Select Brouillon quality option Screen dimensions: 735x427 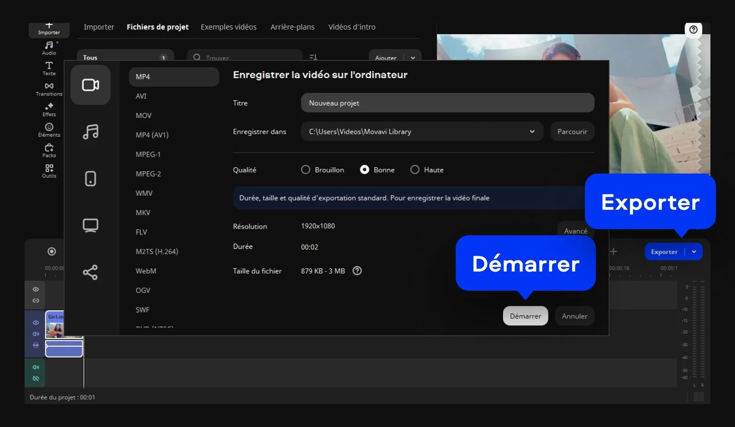[x=306, y=169]
